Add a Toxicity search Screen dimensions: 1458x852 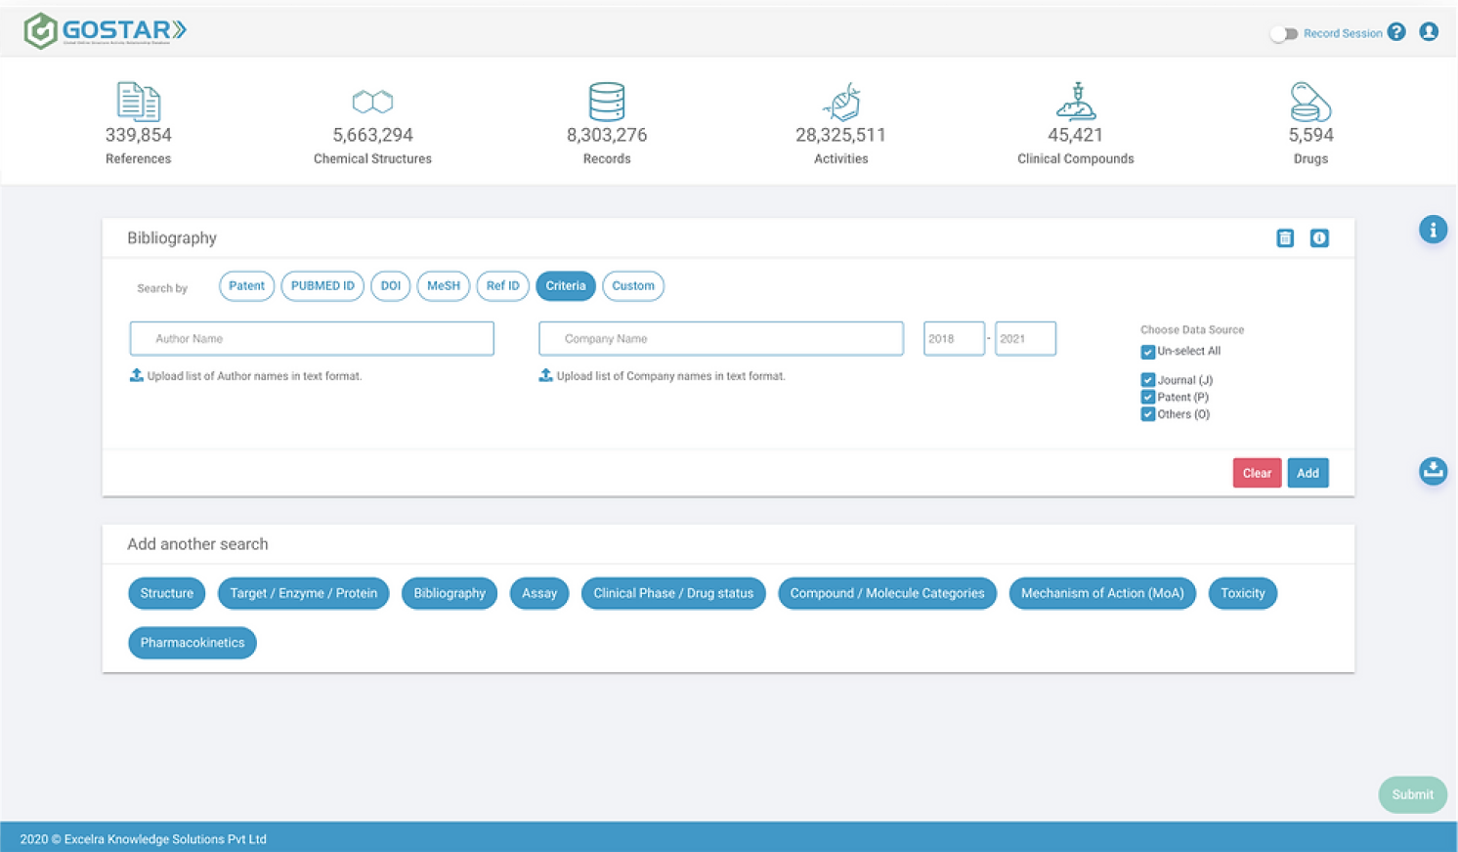(1243, 593)
